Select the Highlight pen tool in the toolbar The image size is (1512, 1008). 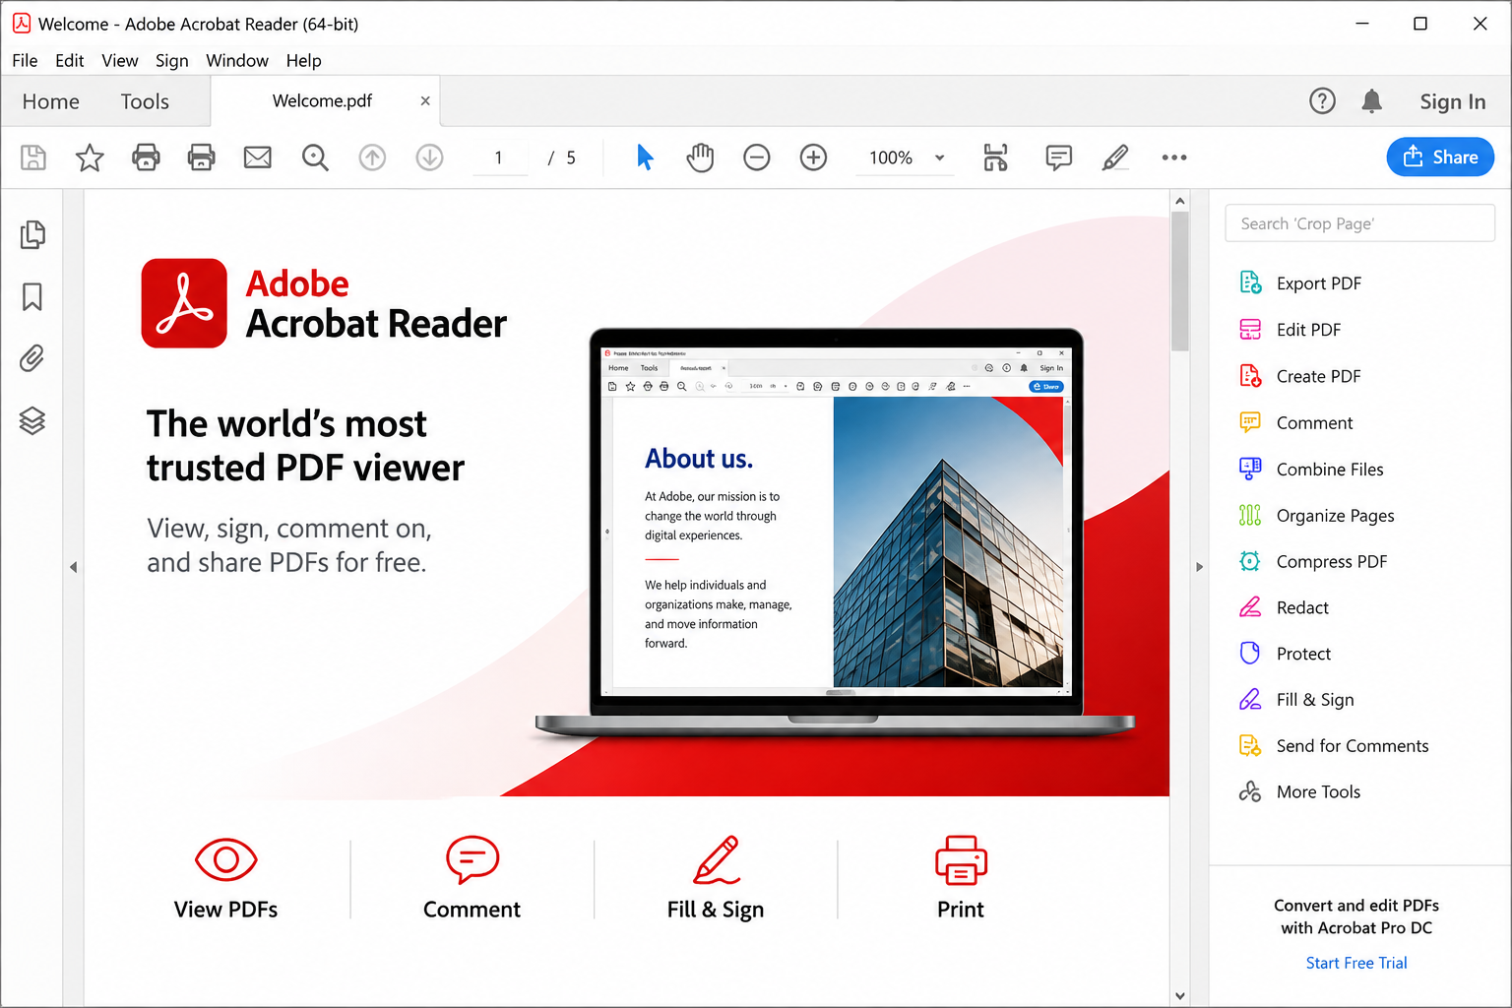[1115, 157]
